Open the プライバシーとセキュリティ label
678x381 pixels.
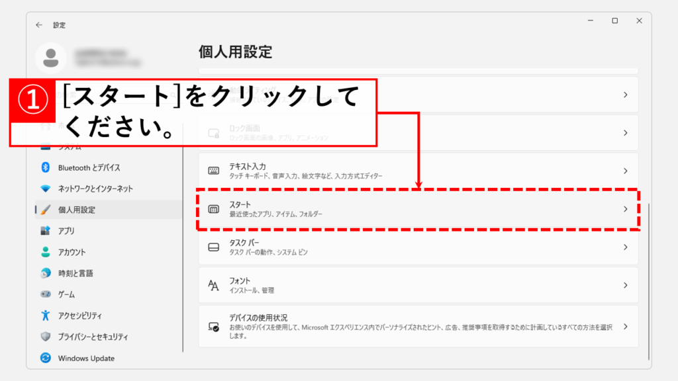click(93, 337)
